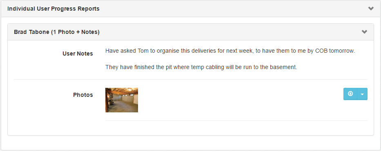The width and height of the screenshot is (381, 152).
Task: Select the Photos label
Action: pos(83,95)
